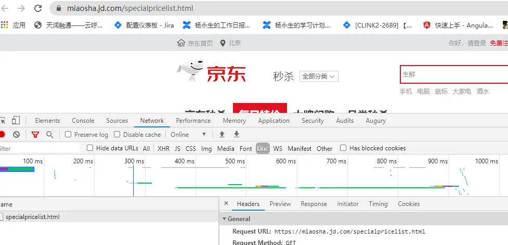Viewport: 508px width, 245px height.
Task: Enable Preserve log checkbox
Action: (x=68, y=135)
